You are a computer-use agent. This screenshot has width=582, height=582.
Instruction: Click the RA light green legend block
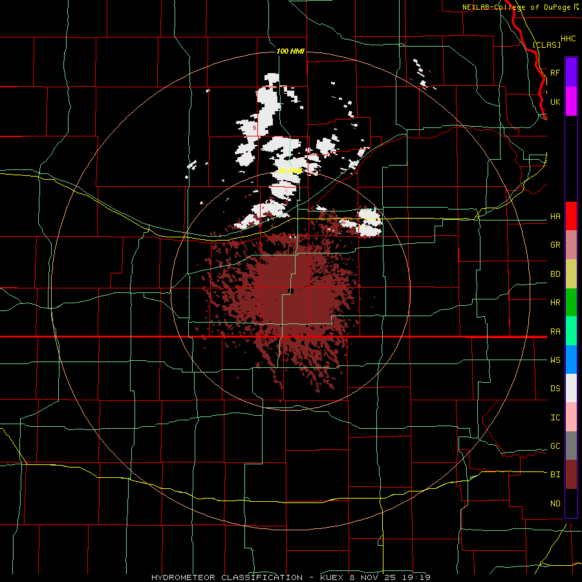tap(571, 331)
